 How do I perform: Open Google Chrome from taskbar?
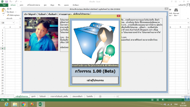(x=24, y=104)
